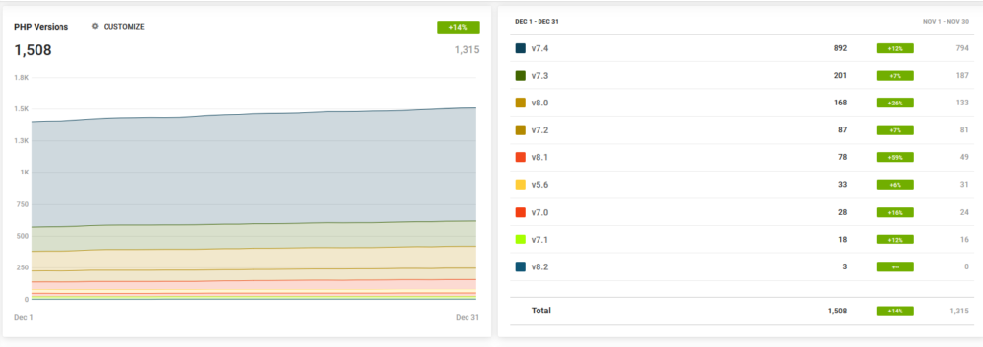Click the v7.2 version label
Image resolution: width=983 pixels, height=347 pixels.
coord(539,130)
